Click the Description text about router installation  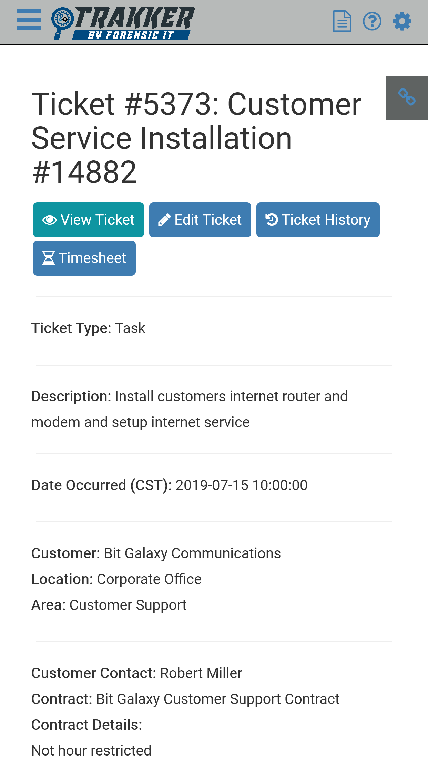click(190, 409)
